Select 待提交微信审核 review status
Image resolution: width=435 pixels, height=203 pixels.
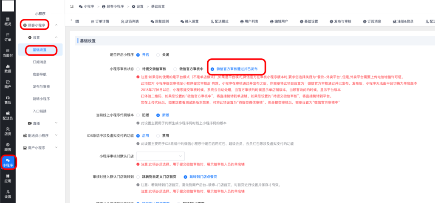tap(138, 69)
